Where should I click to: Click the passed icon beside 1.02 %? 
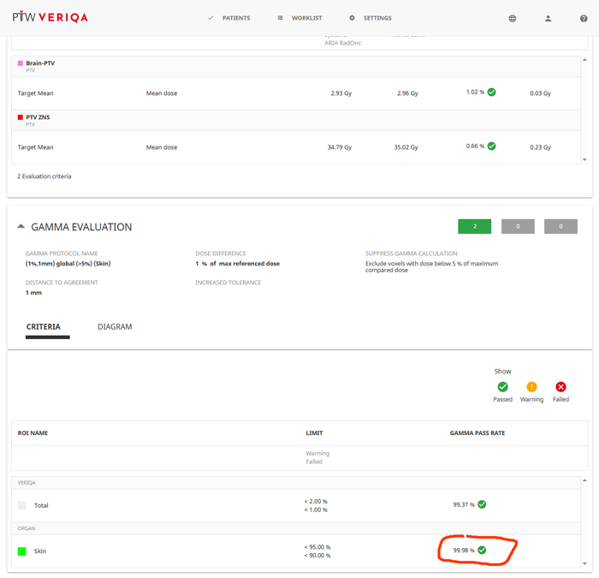point(492,92)
